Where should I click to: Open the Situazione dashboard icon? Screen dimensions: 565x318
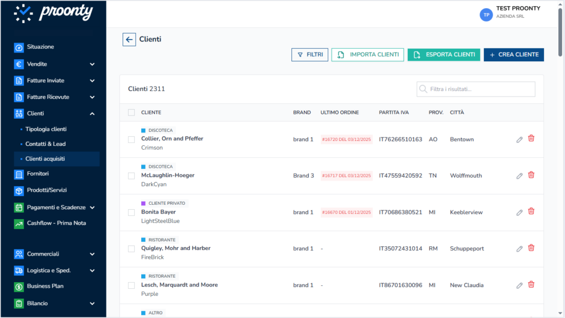(19, 47)
